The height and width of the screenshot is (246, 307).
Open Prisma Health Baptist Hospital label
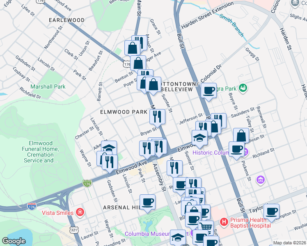pos(250,223)
